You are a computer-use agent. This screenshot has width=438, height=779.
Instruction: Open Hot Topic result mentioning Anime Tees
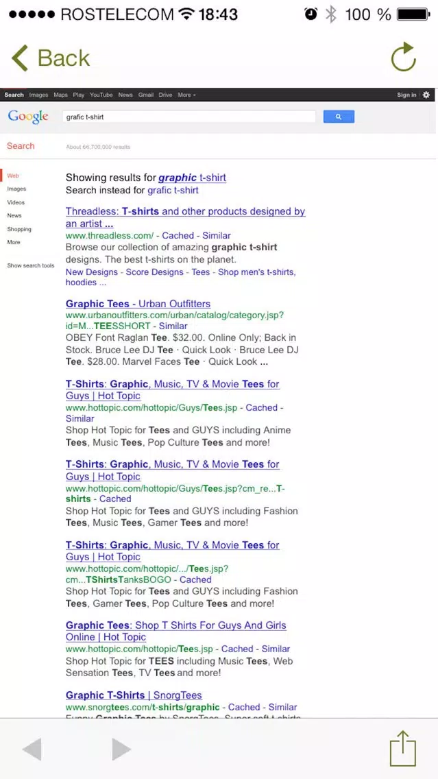(x=172, y=389)
